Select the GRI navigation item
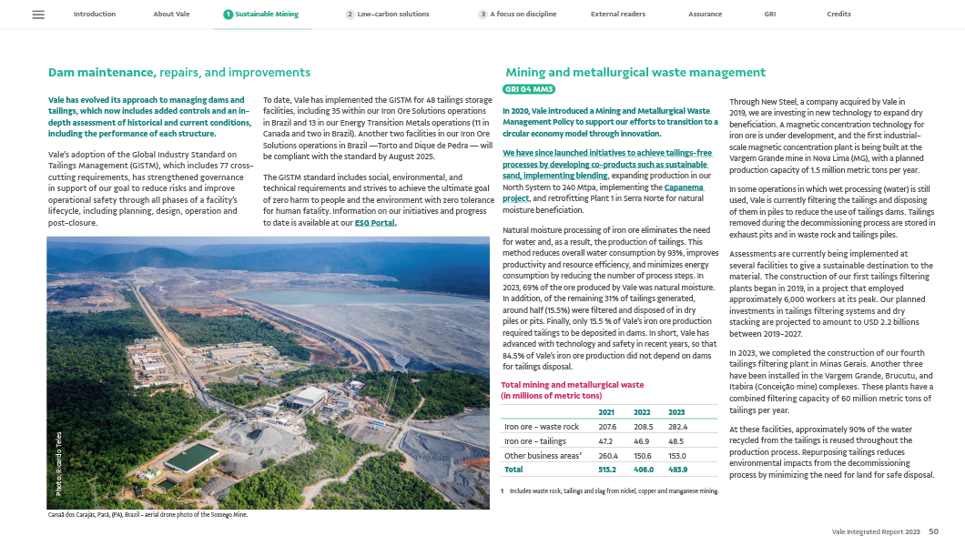Viewport: 965px width, 546px height. tap(769, 15)
